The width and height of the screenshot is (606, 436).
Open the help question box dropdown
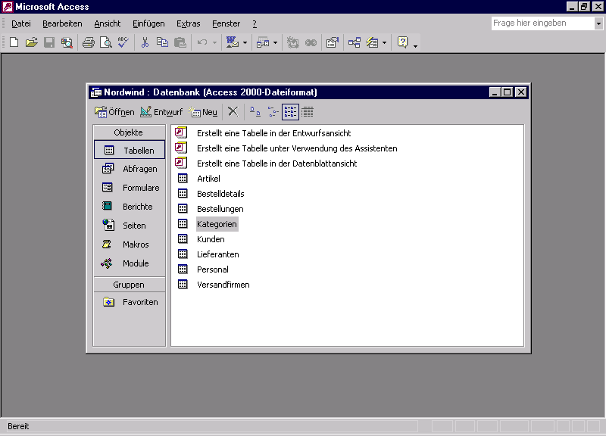[598, 23]
